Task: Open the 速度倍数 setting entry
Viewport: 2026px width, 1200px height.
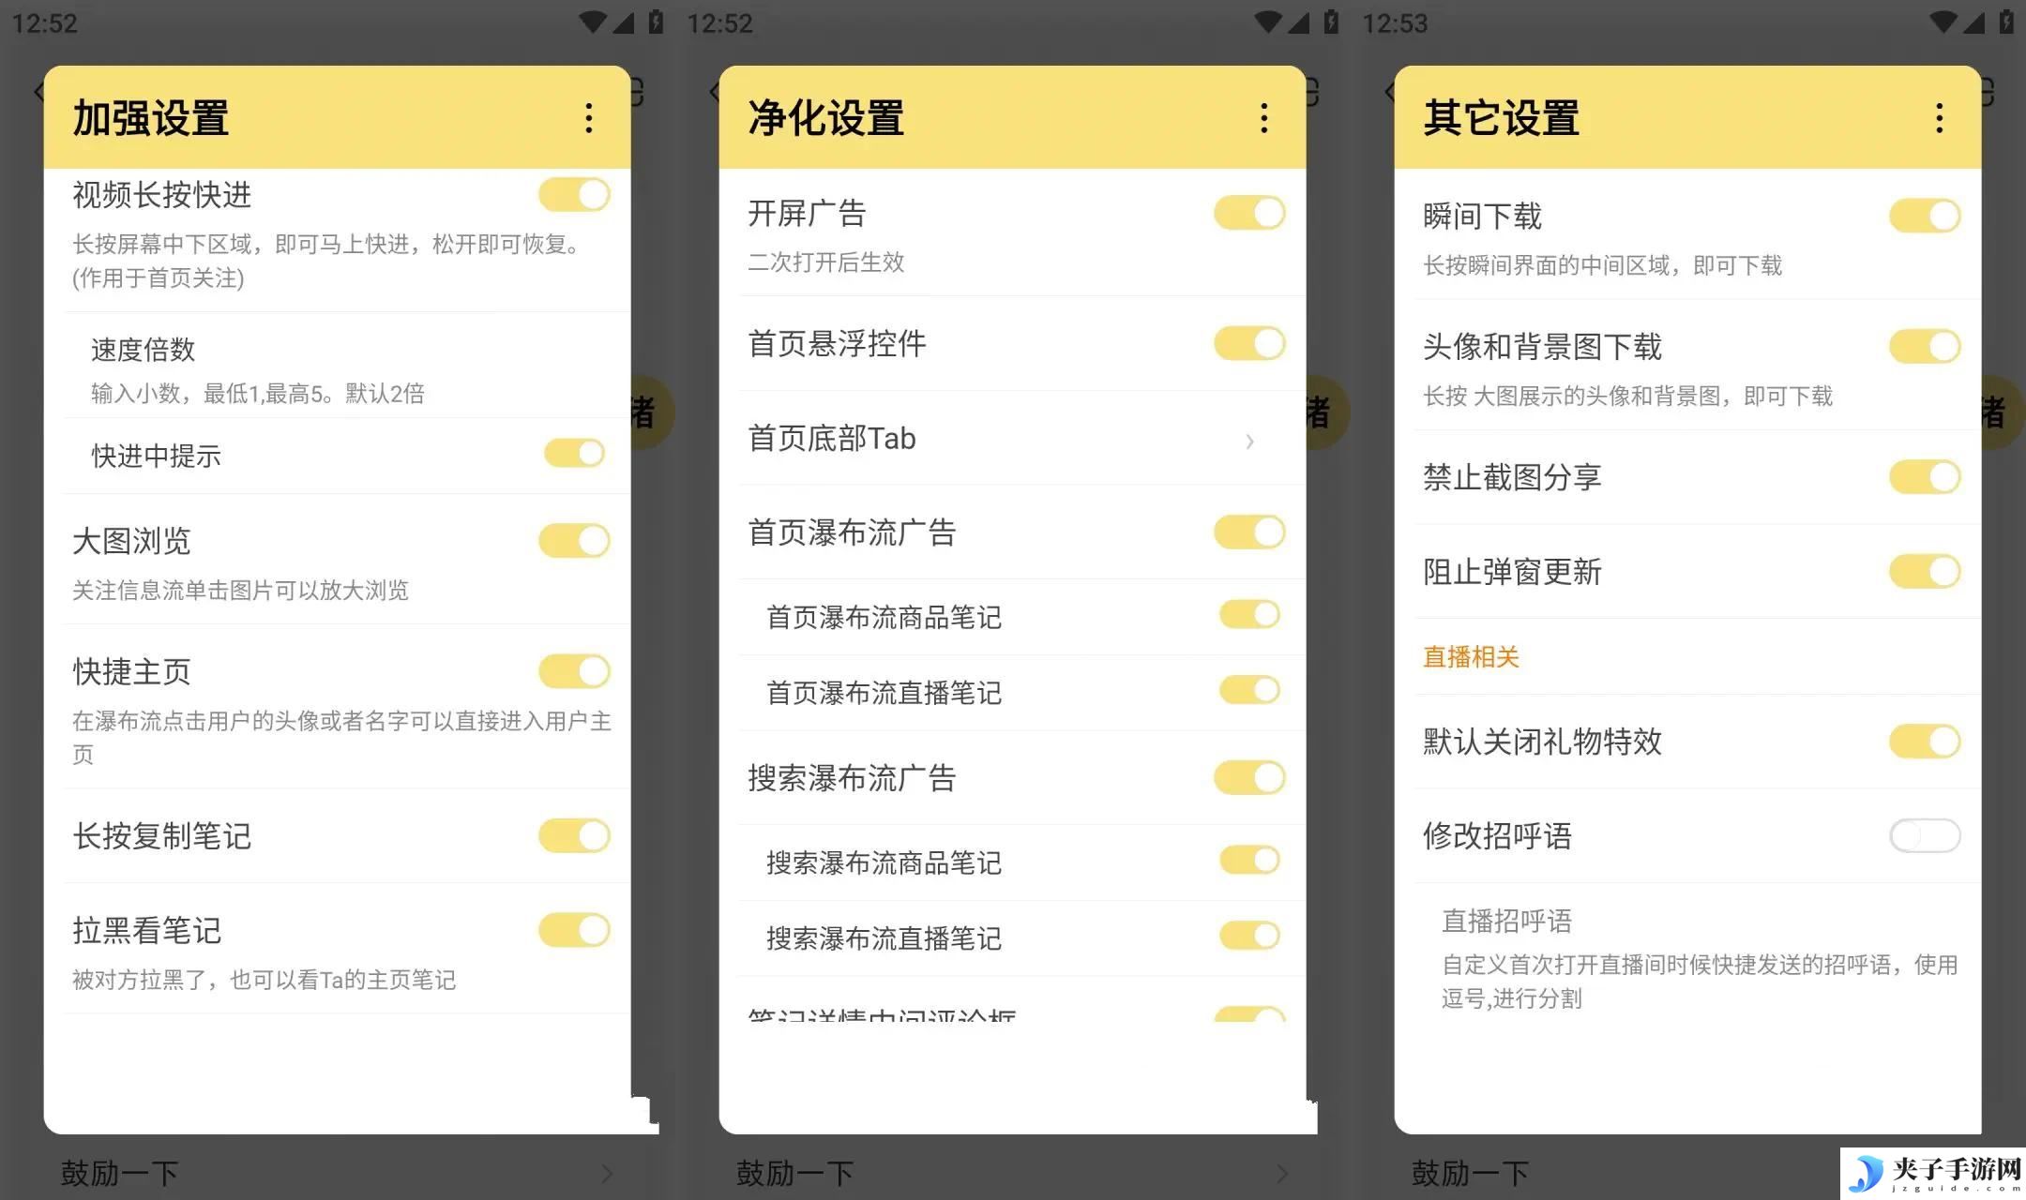Action: tap(347, 369)
